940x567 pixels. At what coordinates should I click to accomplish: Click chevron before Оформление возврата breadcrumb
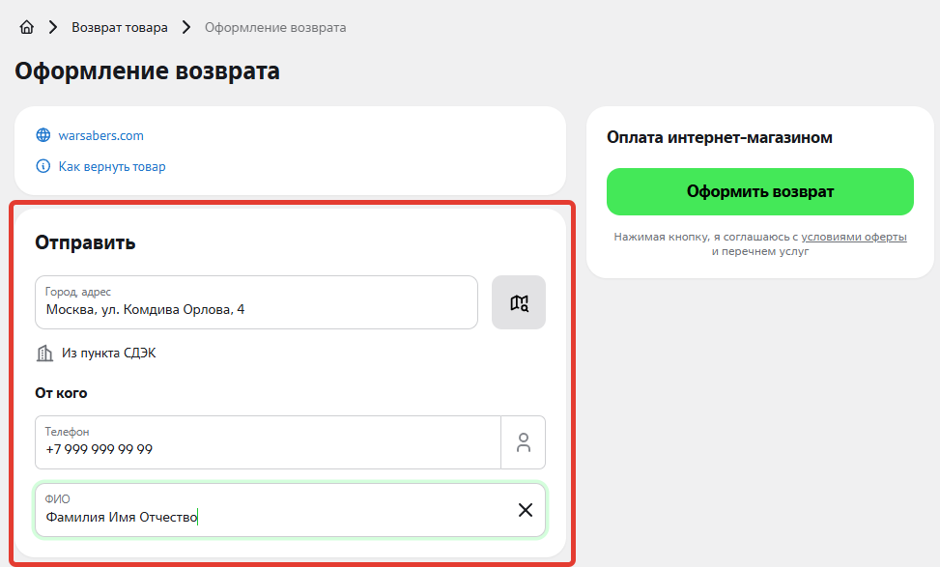point(185,27)
